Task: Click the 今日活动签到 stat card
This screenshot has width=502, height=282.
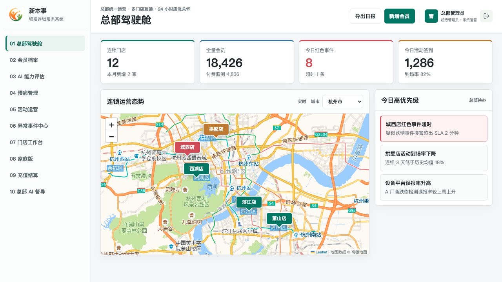Action: [x=445, y=61]
